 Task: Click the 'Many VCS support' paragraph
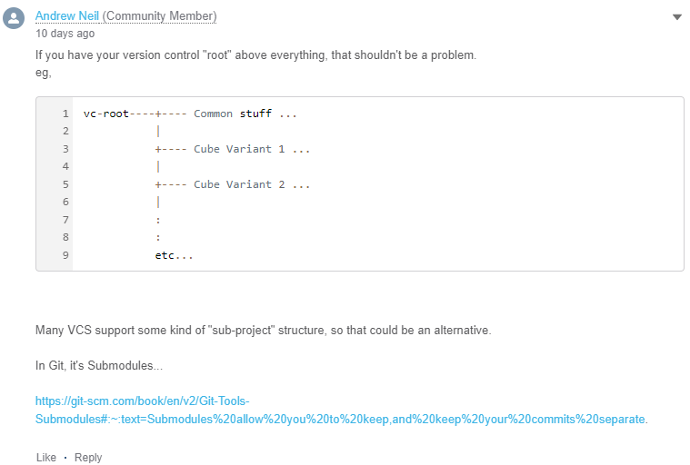point(263,330)
